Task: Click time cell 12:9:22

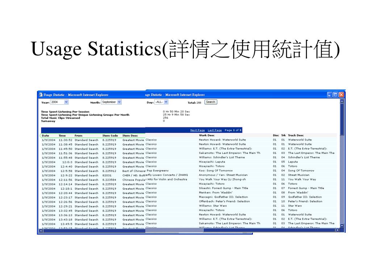Action: pos(67,176)
